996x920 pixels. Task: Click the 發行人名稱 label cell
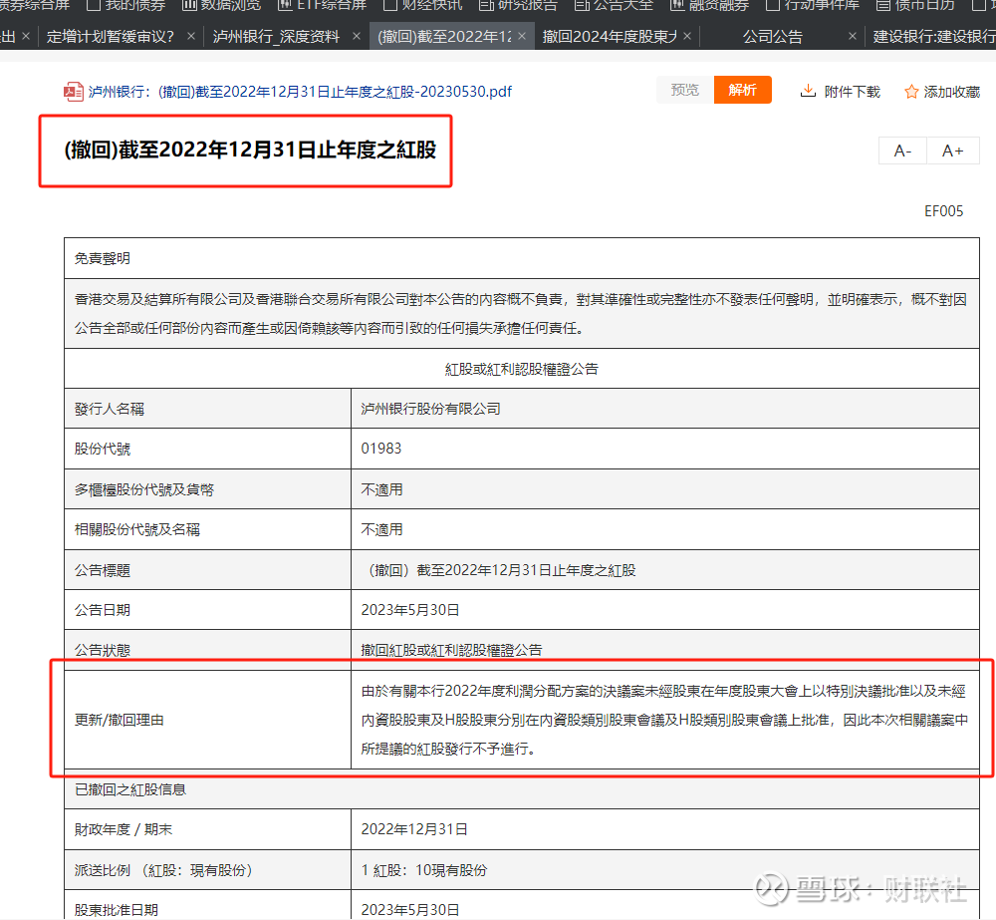208,409
